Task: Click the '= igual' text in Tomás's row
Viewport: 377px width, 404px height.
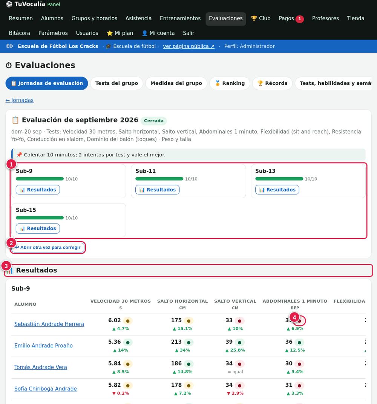Action: 235,372
